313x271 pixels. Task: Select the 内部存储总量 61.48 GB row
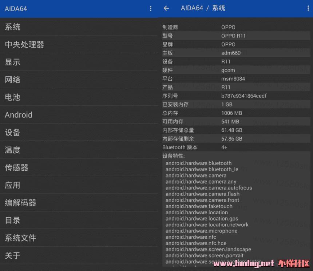[236, 130]
